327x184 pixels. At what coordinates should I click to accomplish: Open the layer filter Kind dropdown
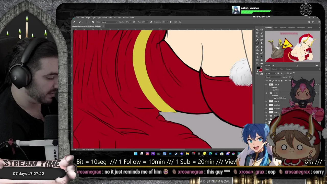[271, 73]
